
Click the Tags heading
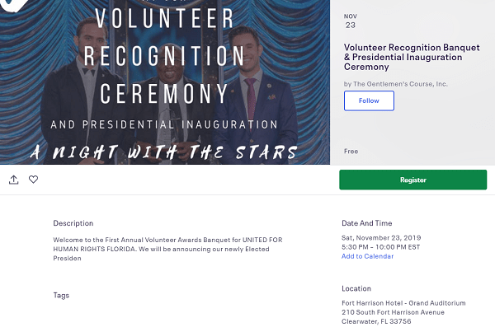click(x=61, y=296)
